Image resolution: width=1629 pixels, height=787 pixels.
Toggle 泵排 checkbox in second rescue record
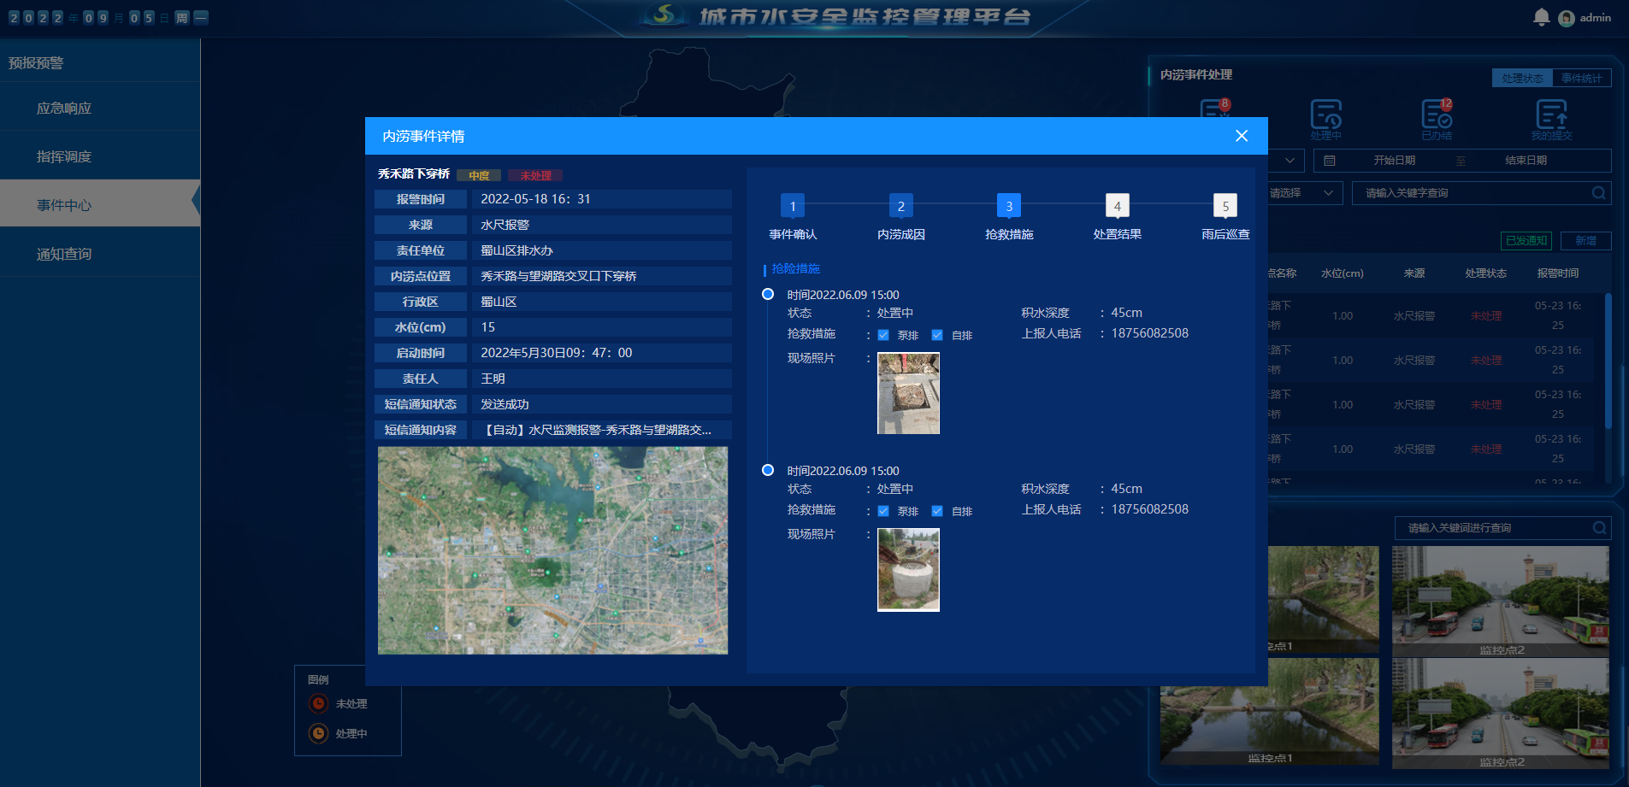883,511
